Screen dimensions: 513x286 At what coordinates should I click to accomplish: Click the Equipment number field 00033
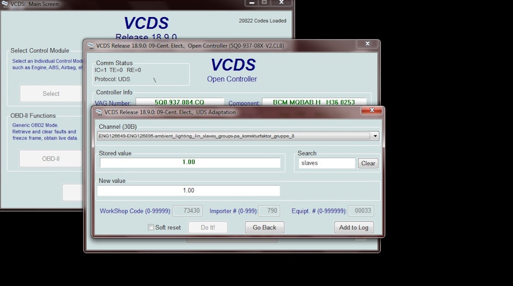361,211
